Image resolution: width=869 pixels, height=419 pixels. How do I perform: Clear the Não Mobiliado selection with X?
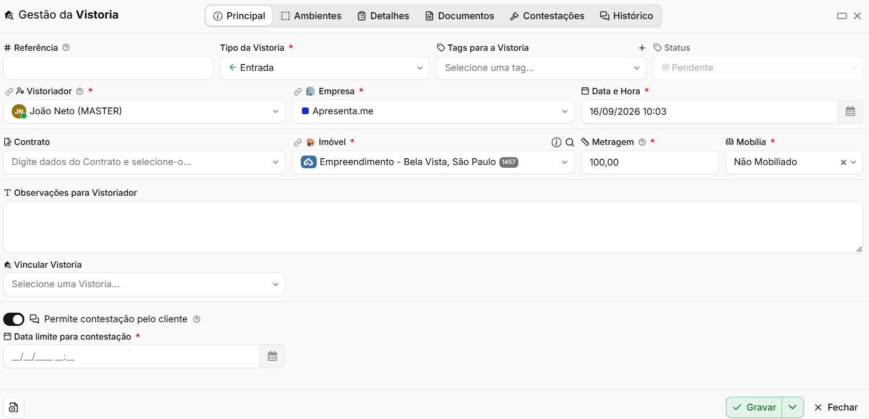click(844, 162)
